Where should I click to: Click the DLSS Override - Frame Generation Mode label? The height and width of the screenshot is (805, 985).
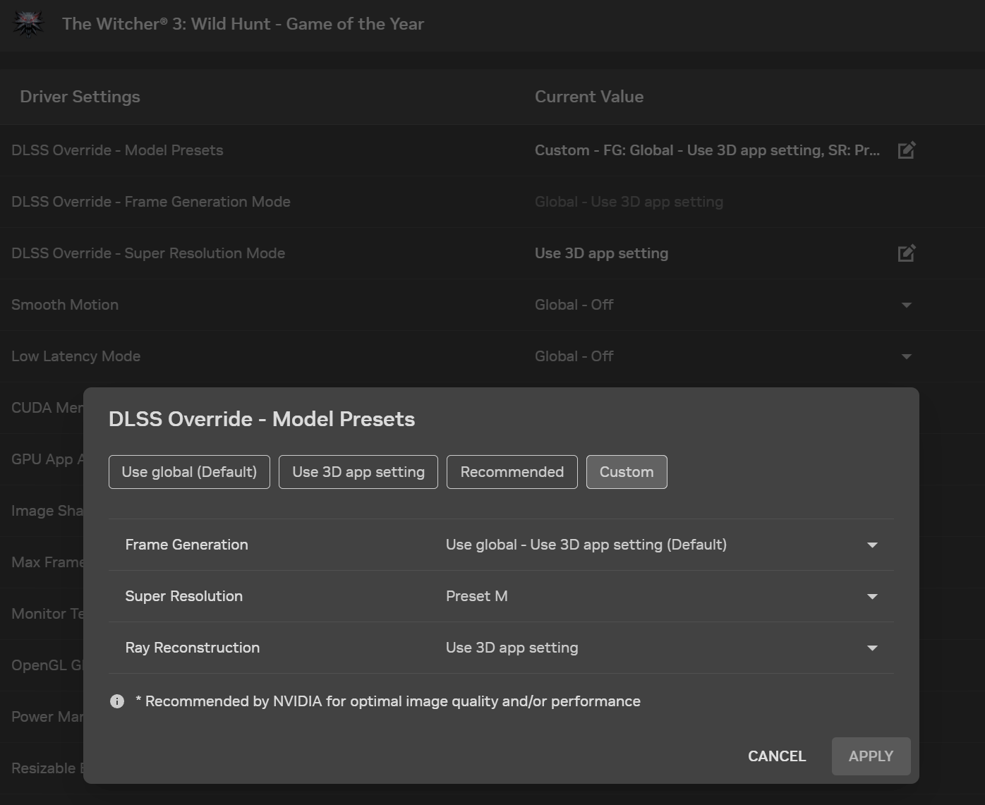pos(151,202)
